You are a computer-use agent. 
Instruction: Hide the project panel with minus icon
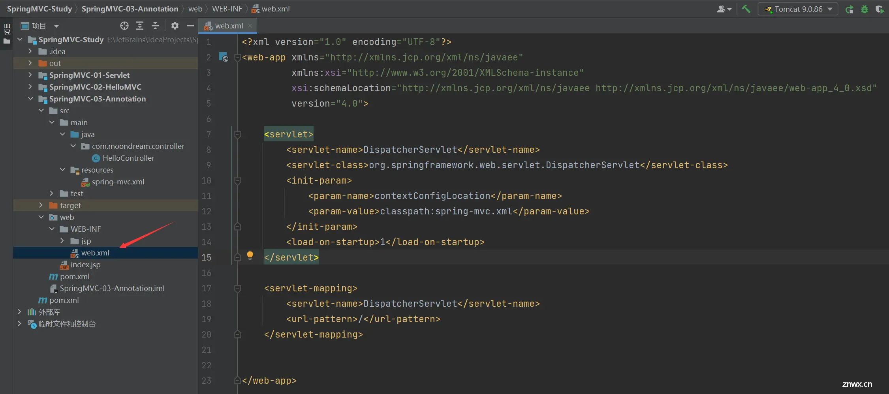190,26
